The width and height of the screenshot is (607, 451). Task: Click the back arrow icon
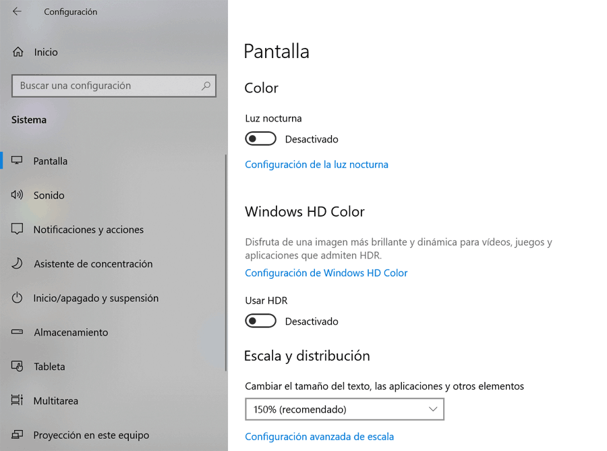click(17, 11)
